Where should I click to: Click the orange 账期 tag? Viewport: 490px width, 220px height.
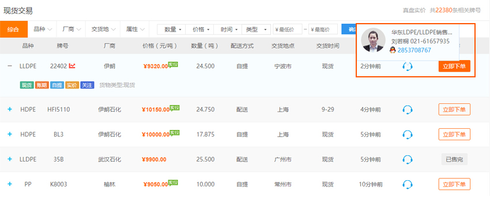tap(42, 85)
